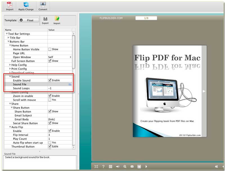Toggle Share Button Show checkbox
Viewport: 225px width, 171px height.
[x=50, y=111]
